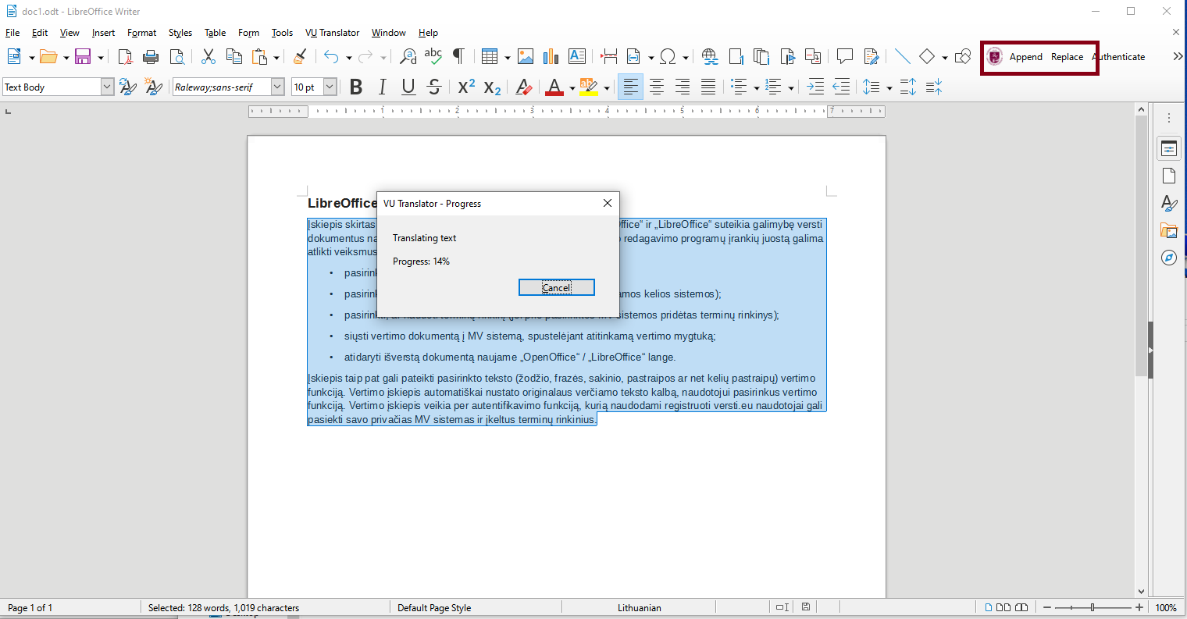This screenshot has height=619, width=1187.
Task: Click the Open folder icon
Action: (48, 57)
